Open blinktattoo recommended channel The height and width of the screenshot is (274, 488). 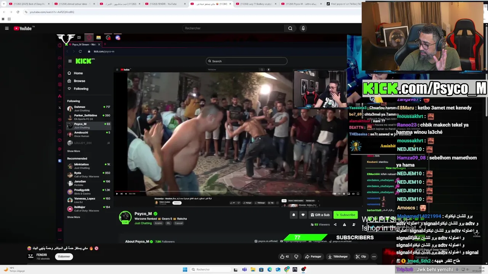click(89, 166)
